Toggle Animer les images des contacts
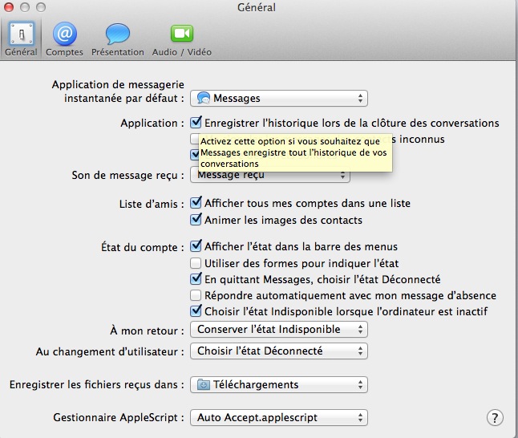The width and height of the screenshot is (518, 438). pos(196,220)
